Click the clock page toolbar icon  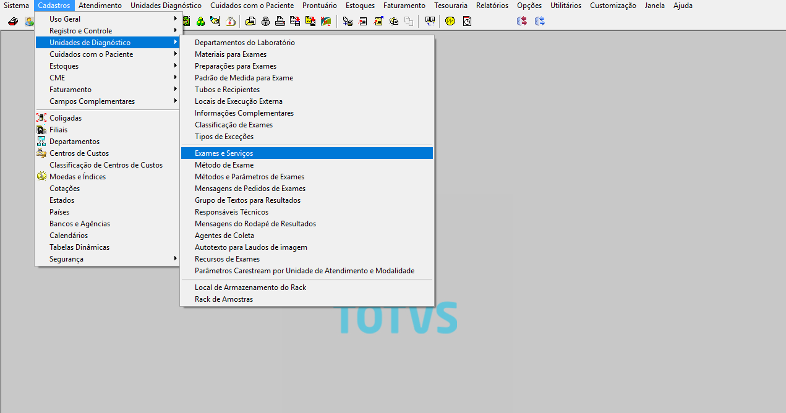click(468, 21)
